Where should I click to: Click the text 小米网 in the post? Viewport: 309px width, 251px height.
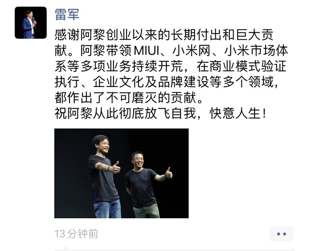tap(191, 51)
